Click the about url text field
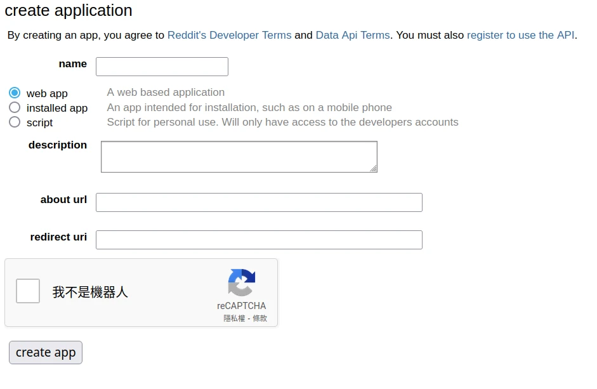The width and height of the screenshot is (597, 389). (259, 202)
